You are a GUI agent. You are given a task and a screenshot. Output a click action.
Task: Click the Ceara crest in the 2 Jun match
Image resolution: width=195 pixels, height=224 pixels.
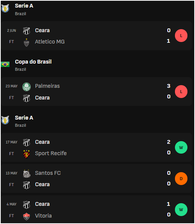[x=27, y=31]
